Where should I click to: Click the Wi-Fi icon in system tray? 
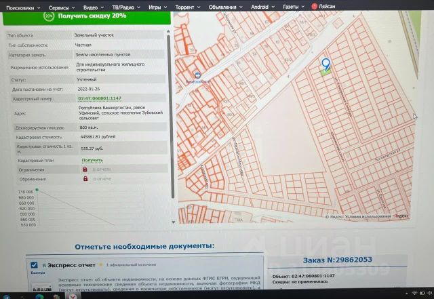pyautogui.click(x=414, y=293)
